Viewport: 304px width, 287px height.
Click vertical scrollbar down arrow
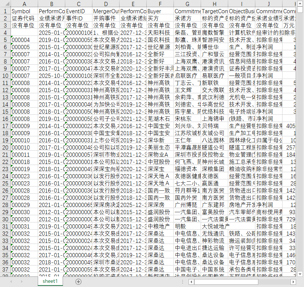300,274
